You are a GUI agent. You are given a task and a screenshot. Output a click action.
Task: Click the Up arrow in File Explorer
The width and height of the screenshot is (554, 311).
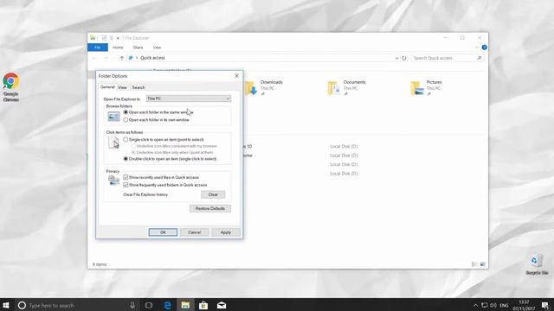click(121, 58)
